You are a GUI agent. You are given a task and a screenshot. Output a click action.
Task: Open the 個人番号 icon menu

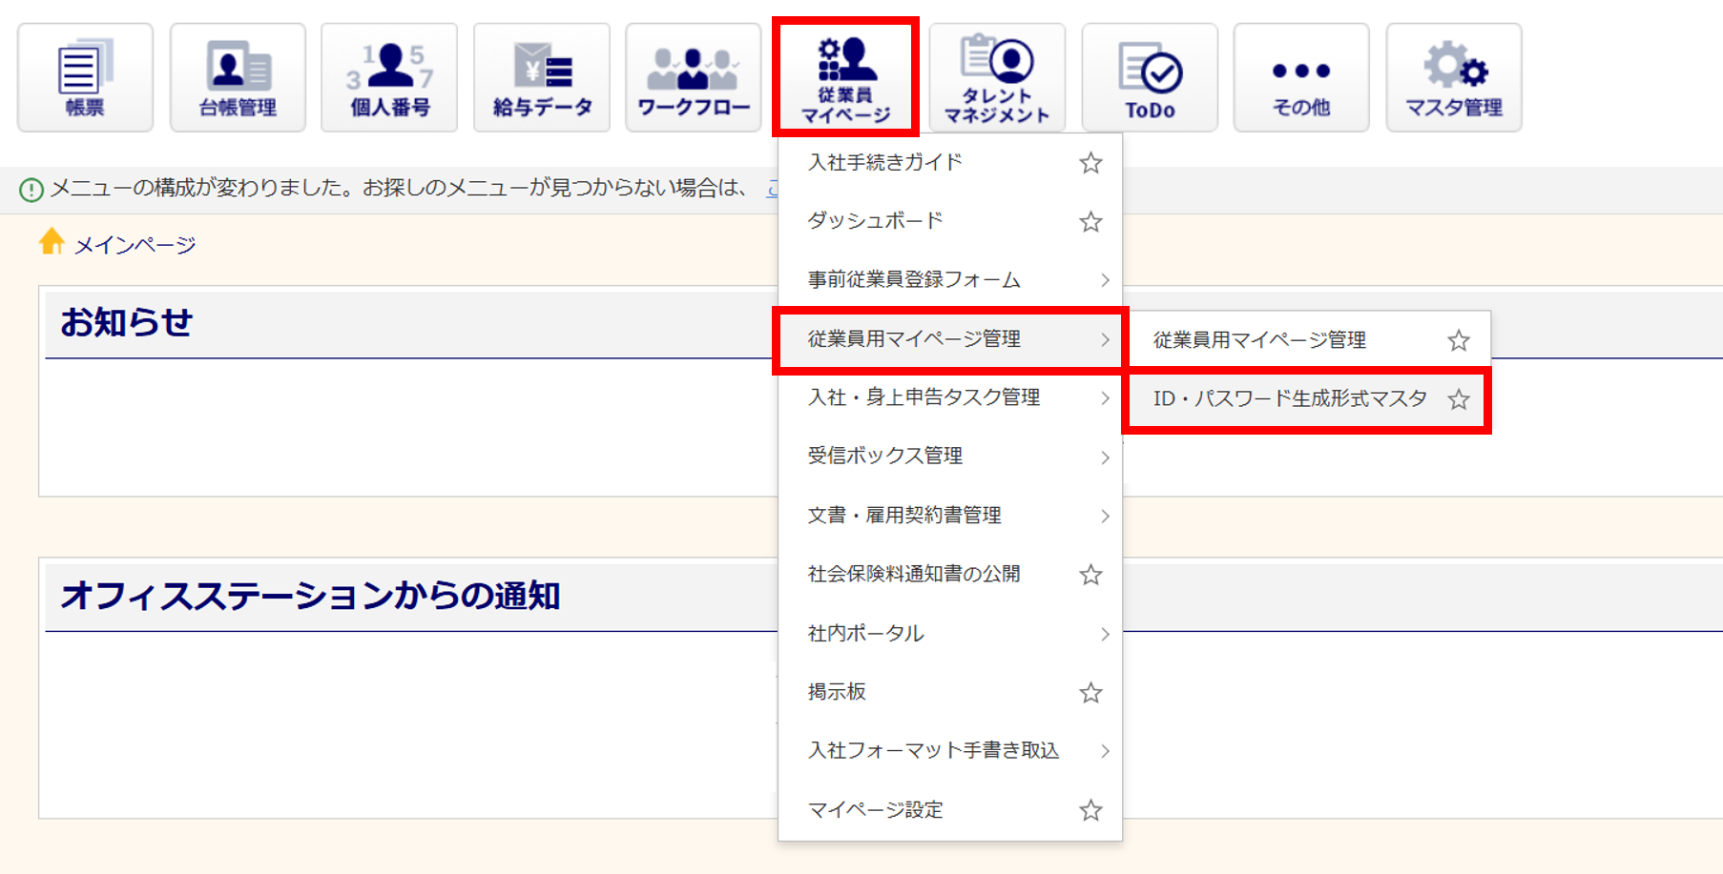tap(389, 77)
